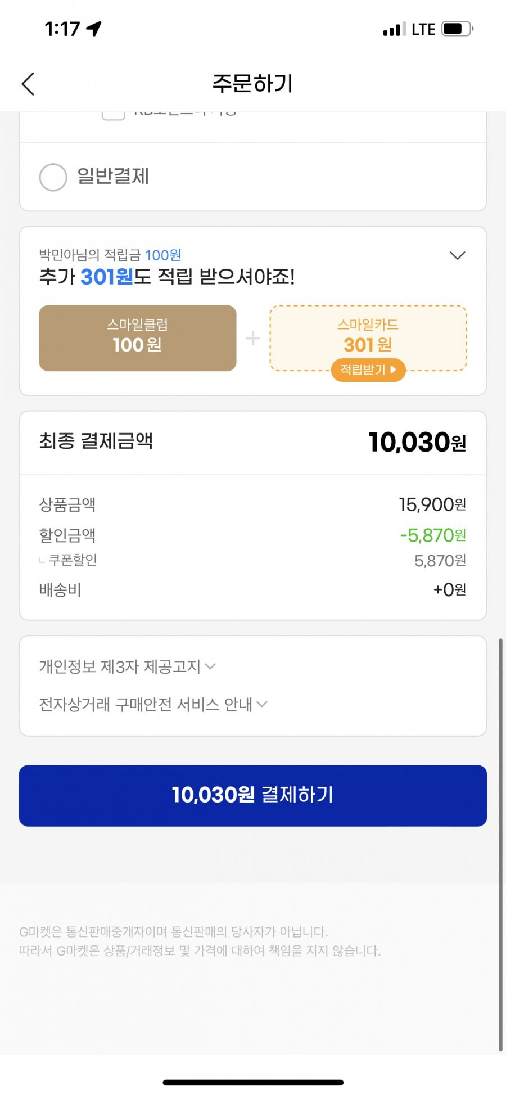Tap the 10,030원 결제하기 button
506x1095 pixels.
253,795
